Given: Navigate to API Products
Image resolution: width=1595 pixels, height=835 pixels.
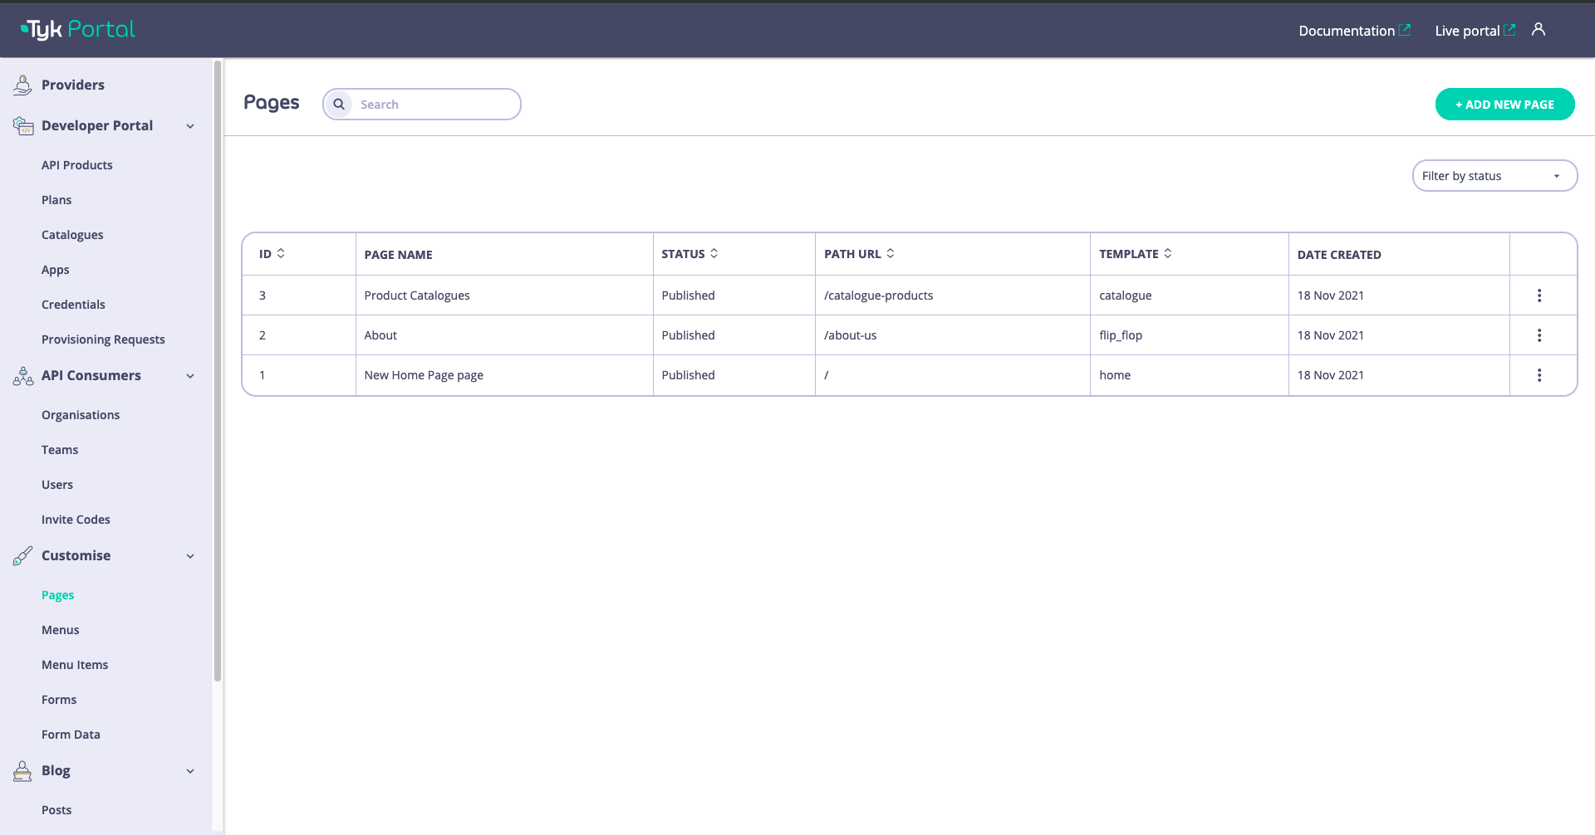Looking at the screenshot, I should 77,164.
